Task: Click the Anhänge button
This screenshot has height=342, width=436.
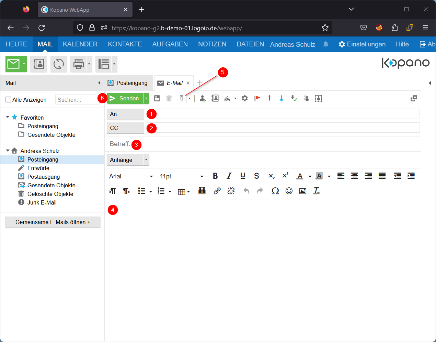Action: [125, 160]
